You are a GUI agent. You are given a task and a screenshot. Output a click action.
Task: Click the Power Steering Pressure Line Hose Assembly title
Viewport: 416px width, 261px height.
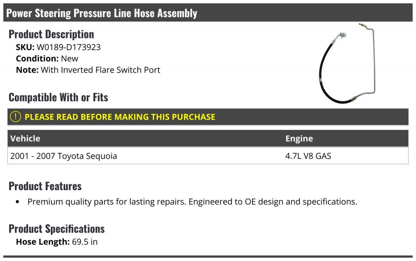102,13
